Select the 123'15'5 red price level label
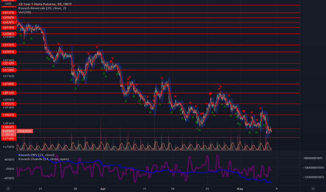 pyautogui.click(x=8, y=45)
